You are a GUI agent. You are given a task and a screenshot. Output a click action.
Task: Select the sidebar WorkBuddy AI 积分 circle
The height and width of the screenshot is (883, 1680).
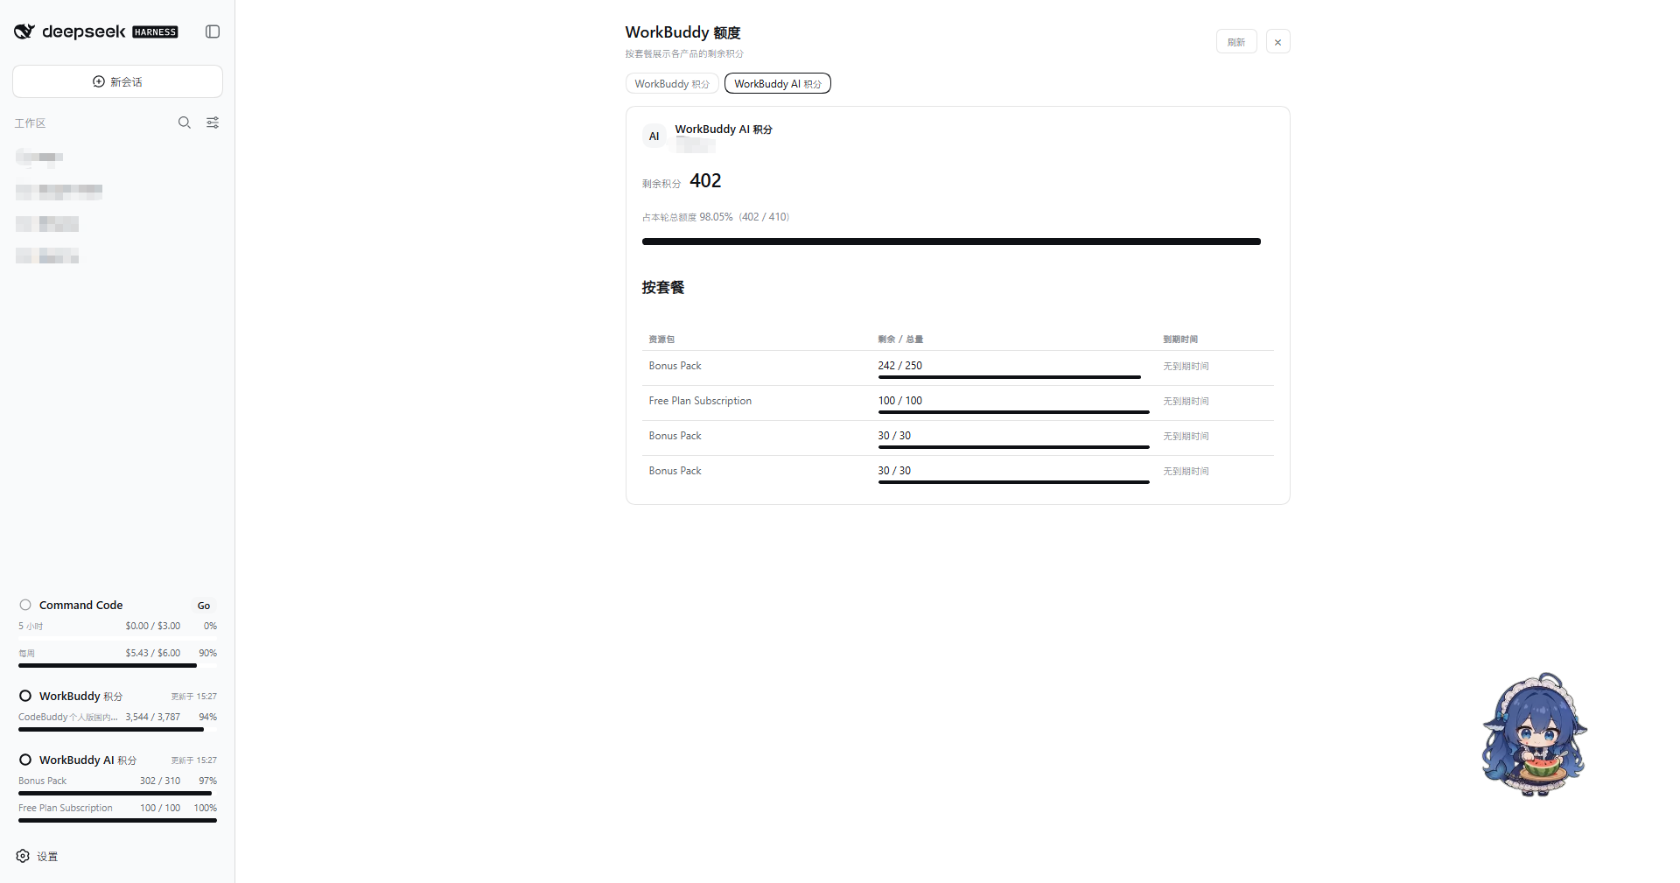coord(25,760)
